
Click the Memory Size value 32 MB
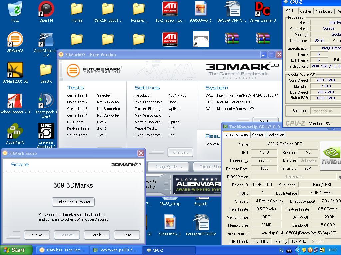coord(266,225)
